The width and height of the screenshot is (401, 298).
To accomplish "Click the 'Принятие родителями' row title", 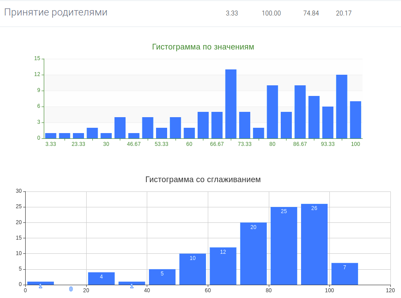I will [x=56, y=12].
